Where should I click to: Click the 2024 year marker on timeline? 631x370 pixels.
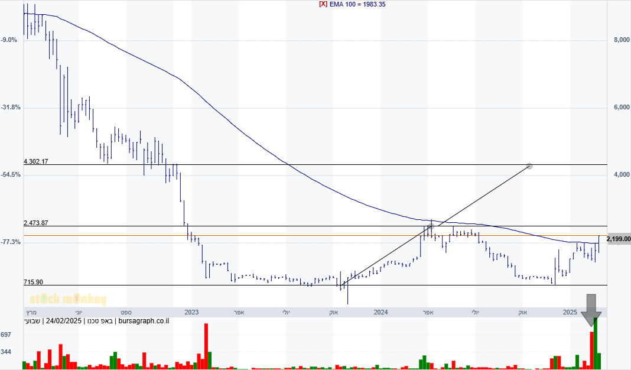(380, 312)
